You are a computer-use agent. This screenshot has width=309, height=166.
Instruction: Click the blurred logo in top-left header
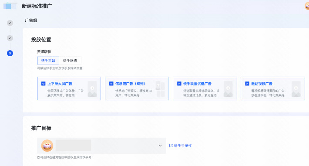10,6
